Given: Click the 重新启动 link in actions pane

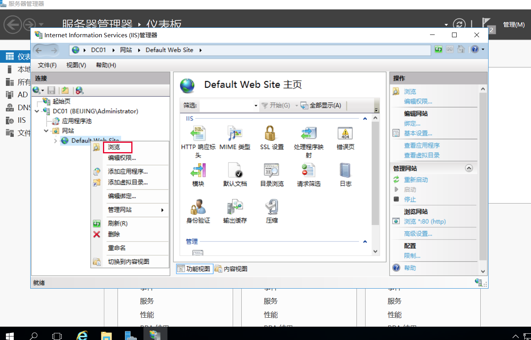Looking at the screenshot, I should click(x=416, y=180).
